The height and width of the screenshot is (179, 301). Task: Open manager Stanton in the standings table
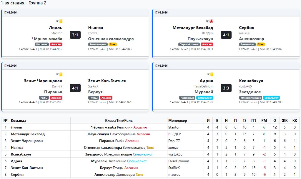tap(174, 127)
